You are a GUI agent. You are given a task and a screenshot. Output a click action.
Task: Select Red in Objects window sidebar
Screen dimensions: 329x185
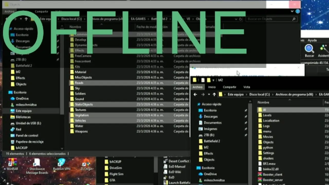pyautogui.click(x=19, y=129)
